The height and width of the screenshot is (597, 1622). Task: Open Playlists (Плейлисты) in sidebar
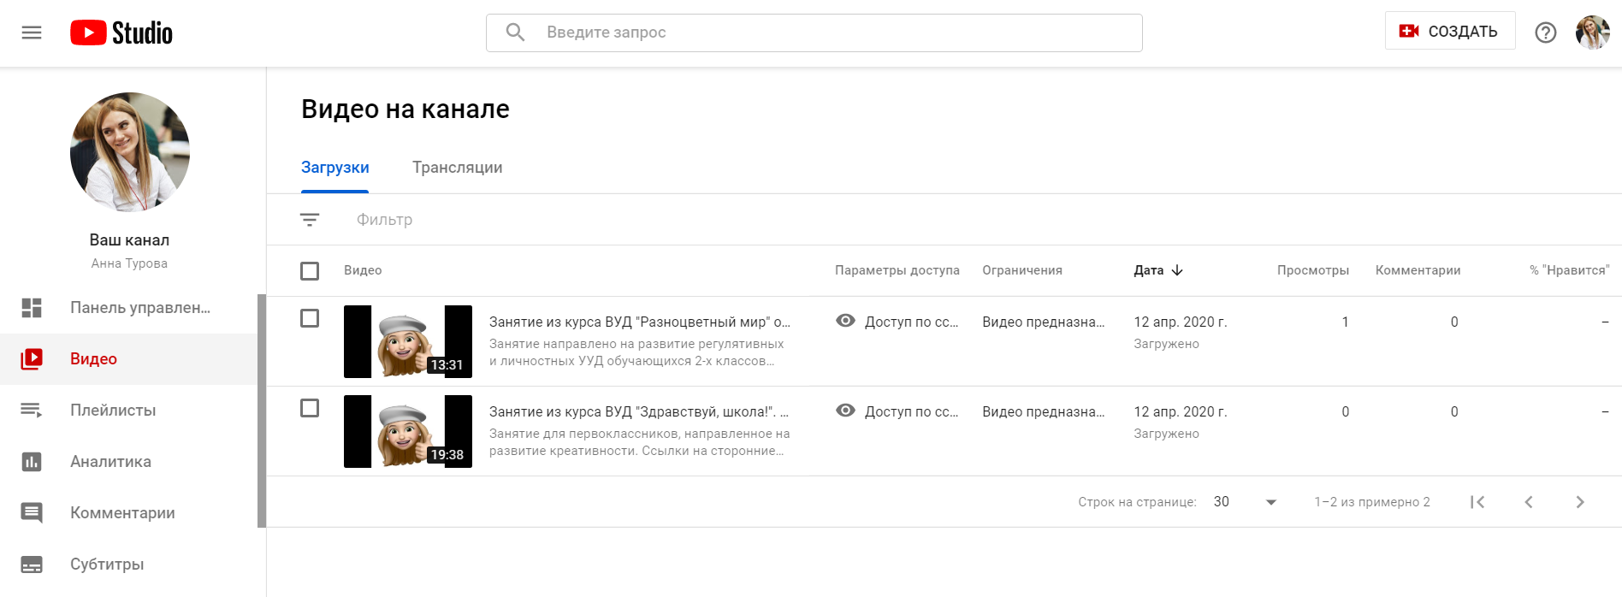pos(113,411)
